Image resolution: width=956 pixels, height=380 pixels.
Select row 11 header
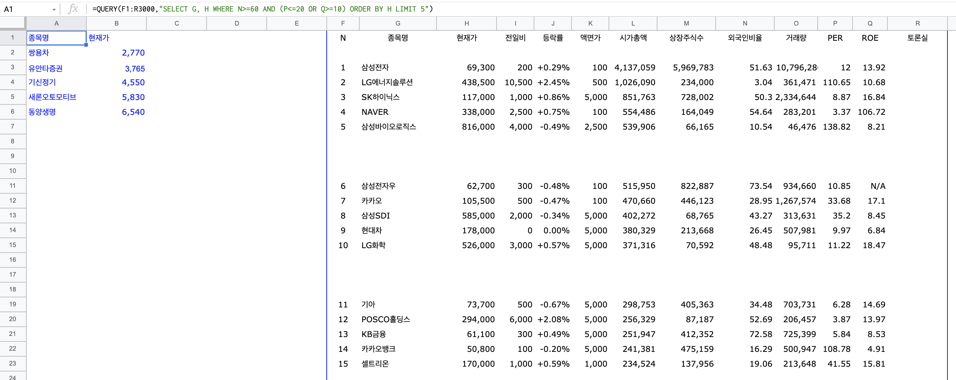click(13, 186)
